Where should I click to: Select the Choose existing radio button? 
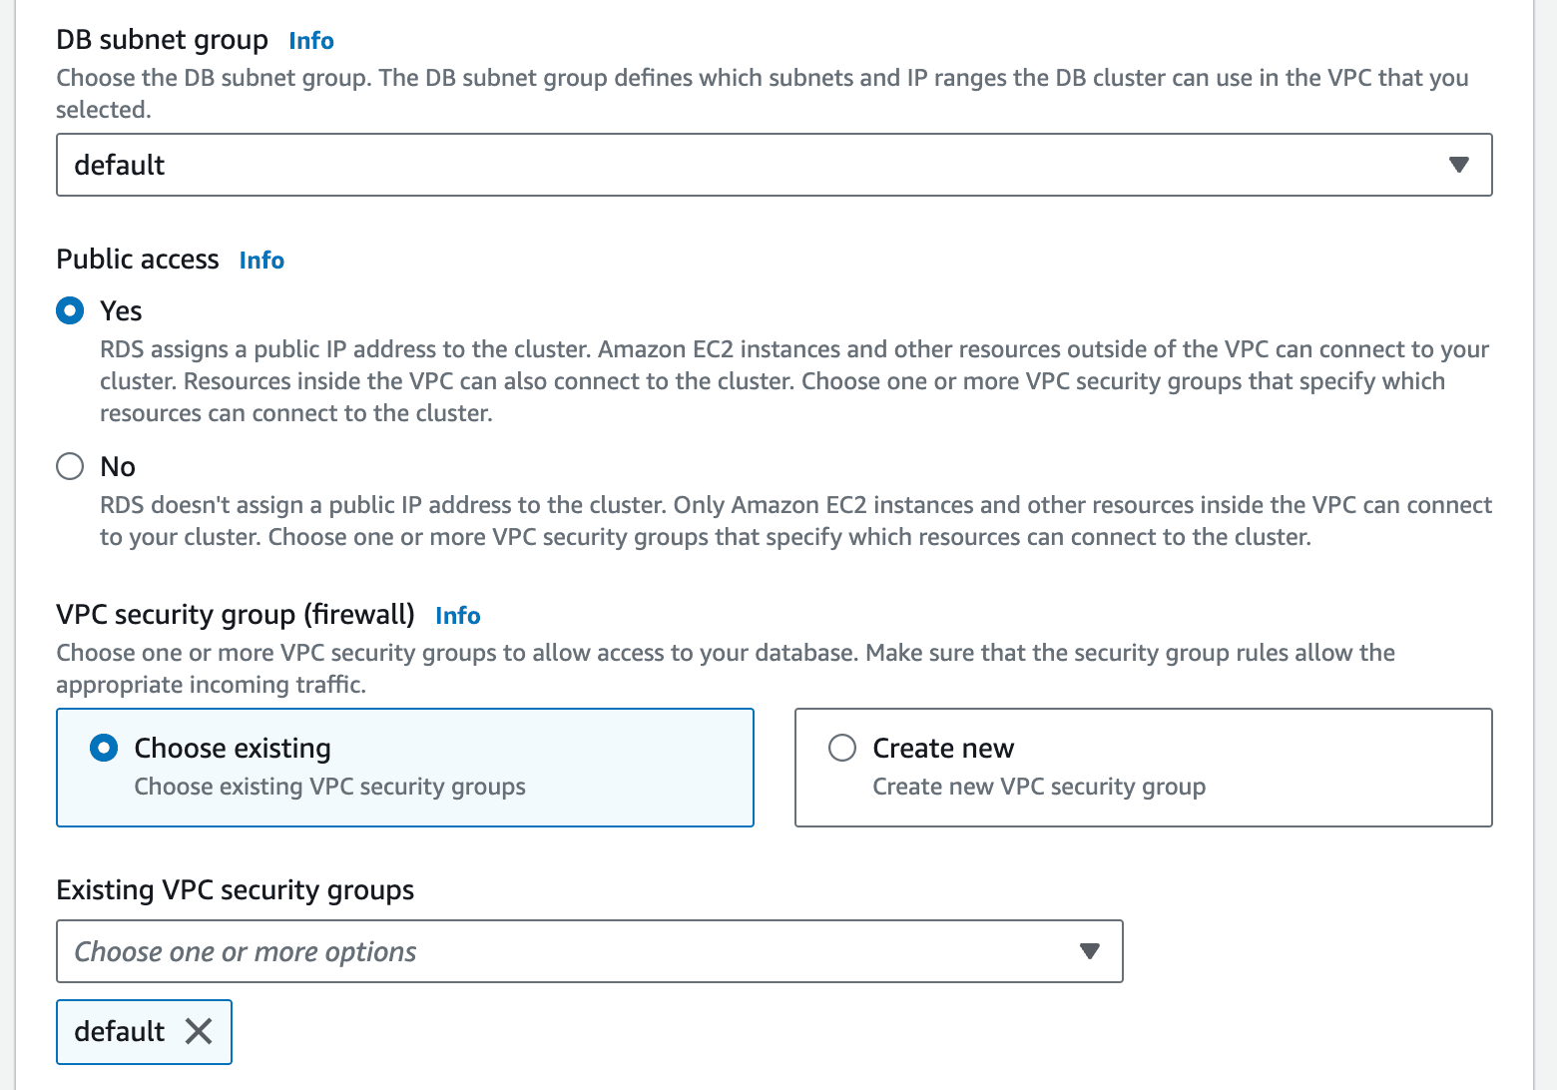[x=104, y=748]
